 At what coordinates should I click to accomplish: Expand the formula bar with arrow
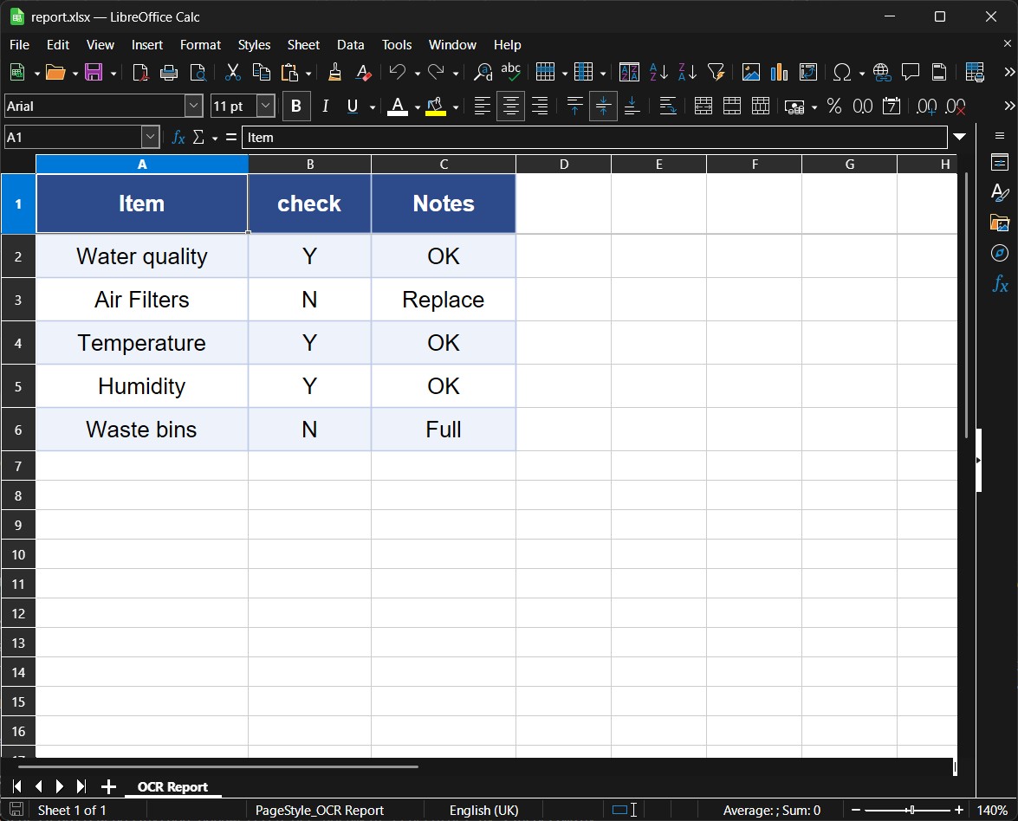pos(959,137)
